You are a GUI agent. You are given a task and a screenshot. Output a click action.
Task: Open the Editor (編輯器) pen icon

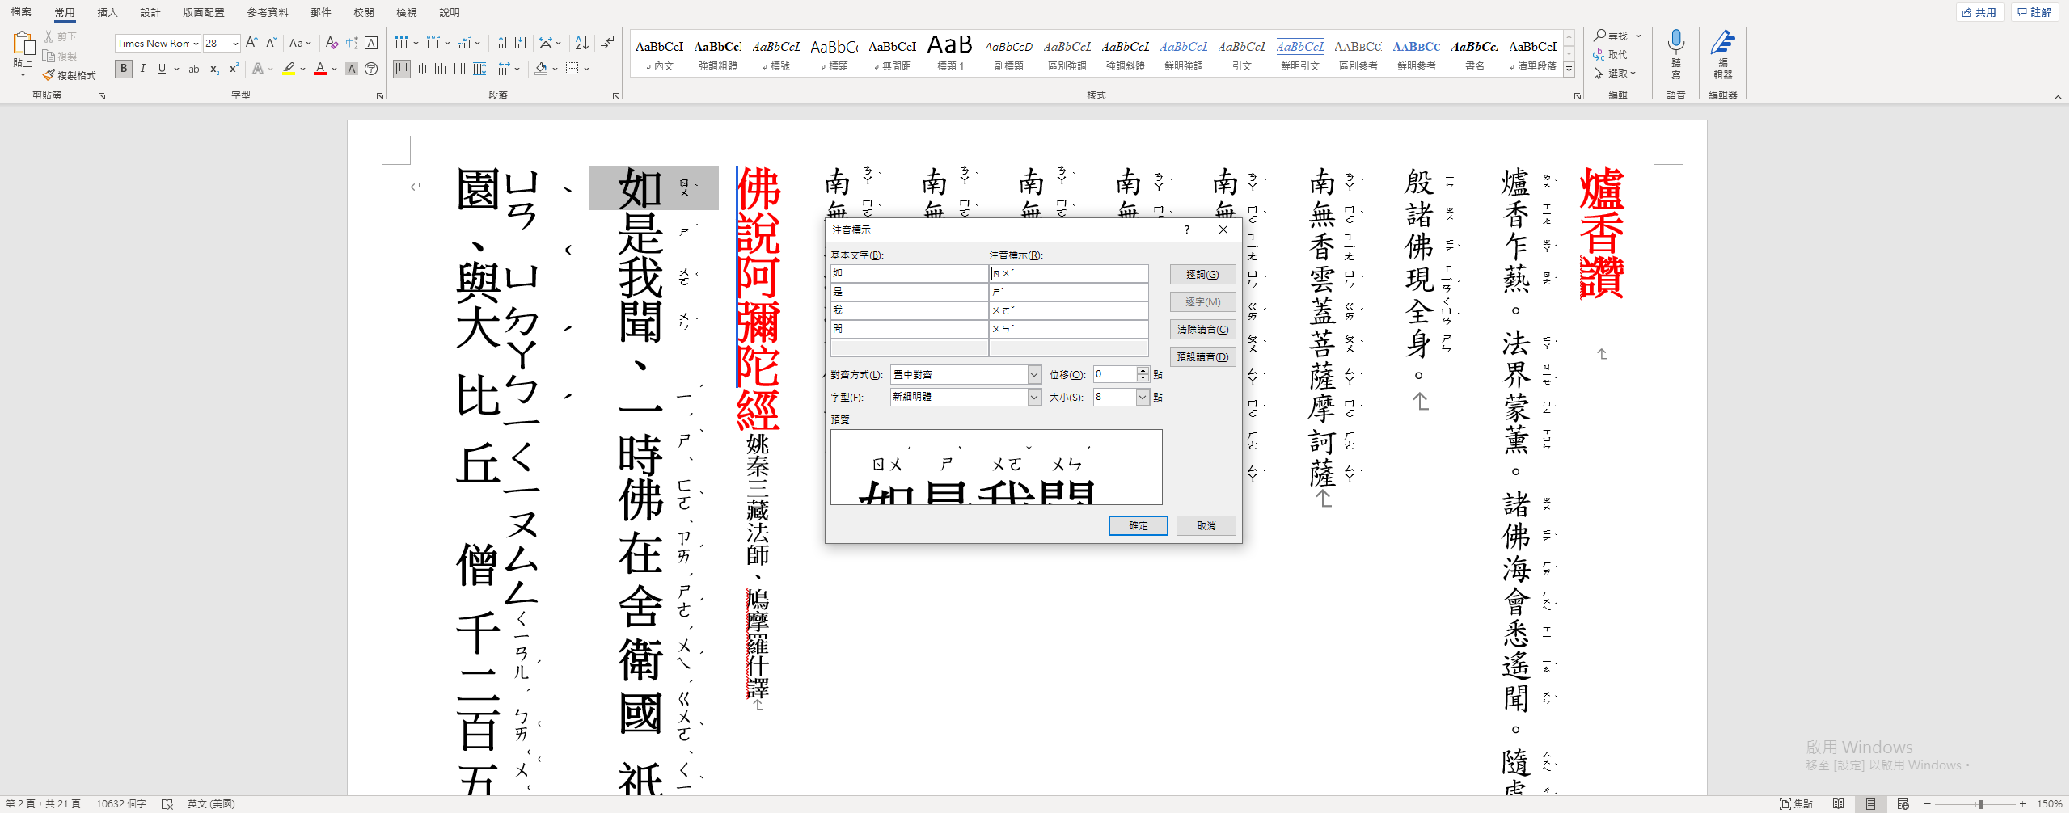tap(1722, 43)
